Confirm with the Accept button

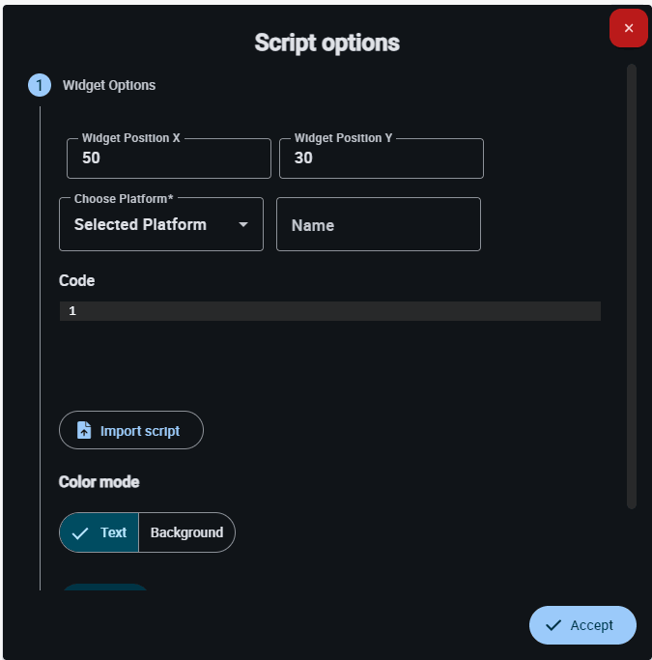click(582, 625)
